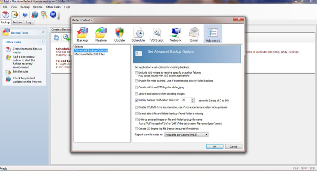
Task: Click the globe update check toolbar icon
Action: [x=35, y=15]
